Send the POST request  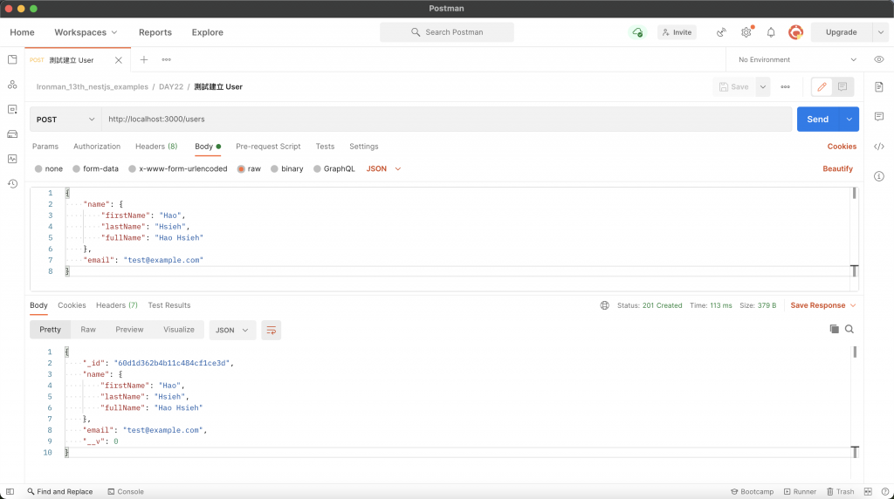tap(817, 120)
